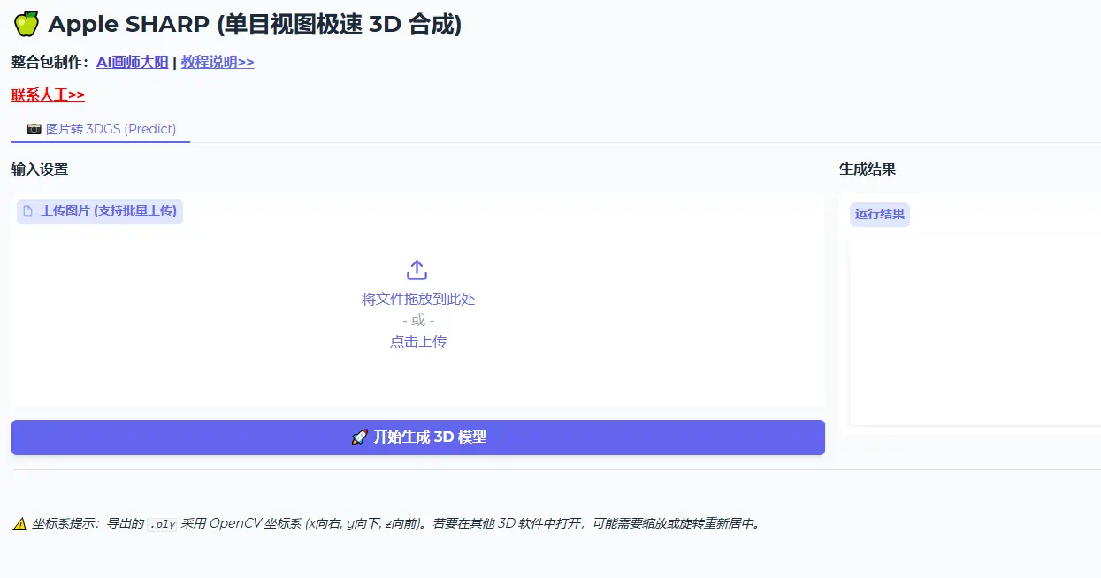The height and width of the screenshot is (578, 1101).
Task: Open the 教程说明>> tutorial link
Action: coord(217,62)
